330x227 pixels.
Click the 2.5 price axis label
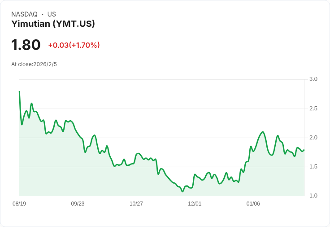coord(313,109)
